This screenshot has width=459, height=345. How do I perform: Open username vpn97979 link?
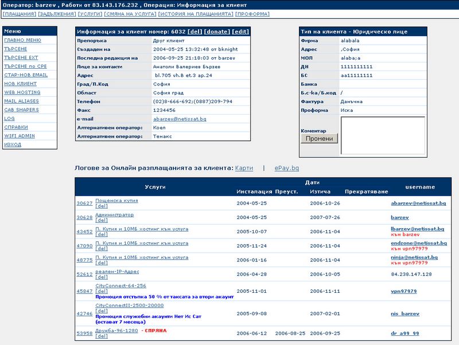[x=403, y=291]
